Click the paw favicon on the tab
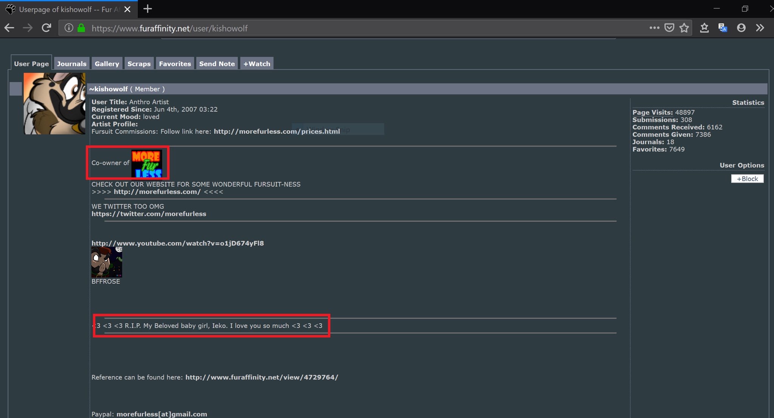 pyautogui.click(x=11, y=9)
